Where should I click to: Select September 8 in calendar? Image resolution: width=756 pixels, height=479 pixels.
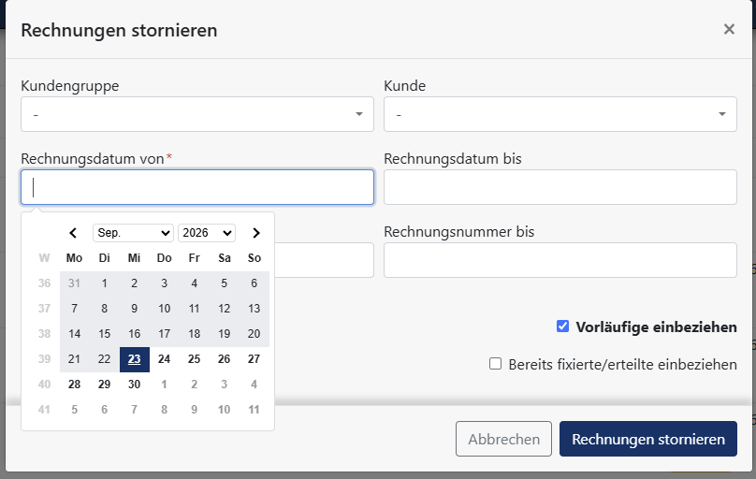(104, 309)
